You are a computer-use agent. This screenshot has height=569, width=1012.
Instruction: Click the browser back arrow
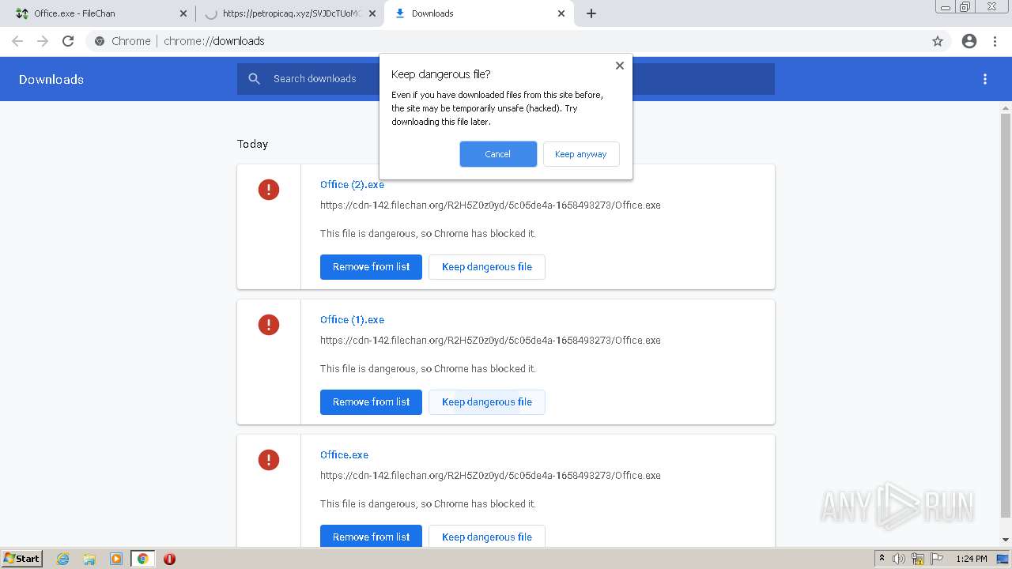pos(17,41)
